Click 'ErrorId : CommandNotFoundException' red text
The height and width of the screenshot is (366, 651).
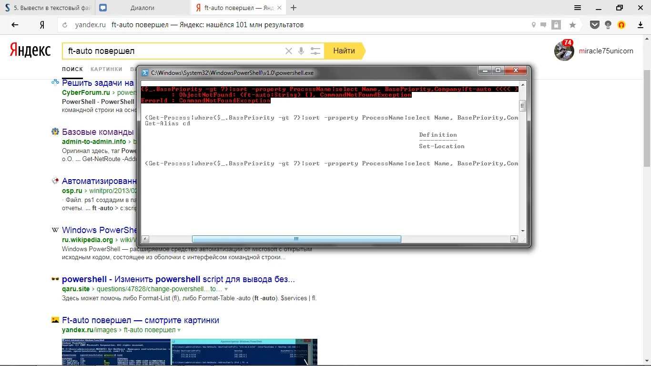(206, 101)
